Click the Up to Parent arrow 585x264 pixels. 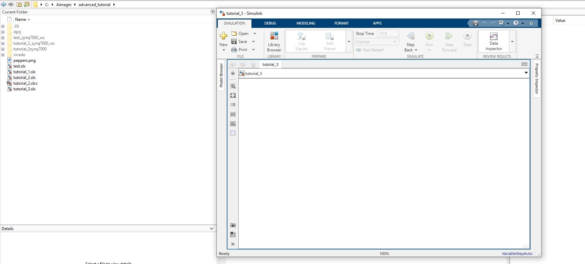coord(253,64)
